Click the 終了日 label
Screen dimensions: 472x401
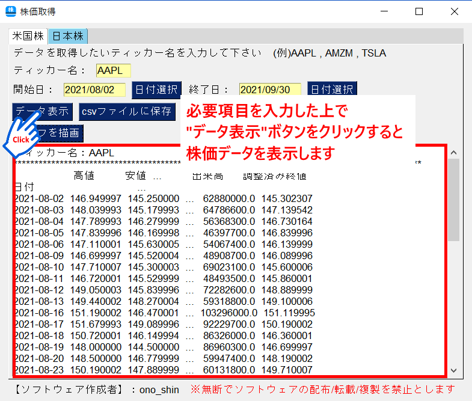click(208, 90)
